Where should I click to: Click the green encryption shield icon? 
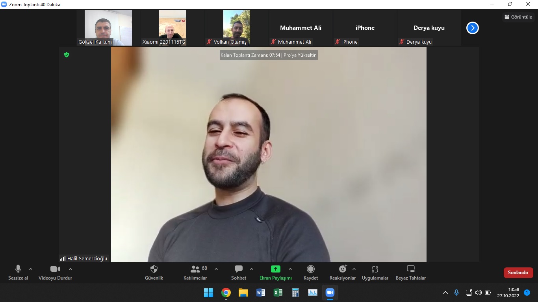(x=67, y=55)
